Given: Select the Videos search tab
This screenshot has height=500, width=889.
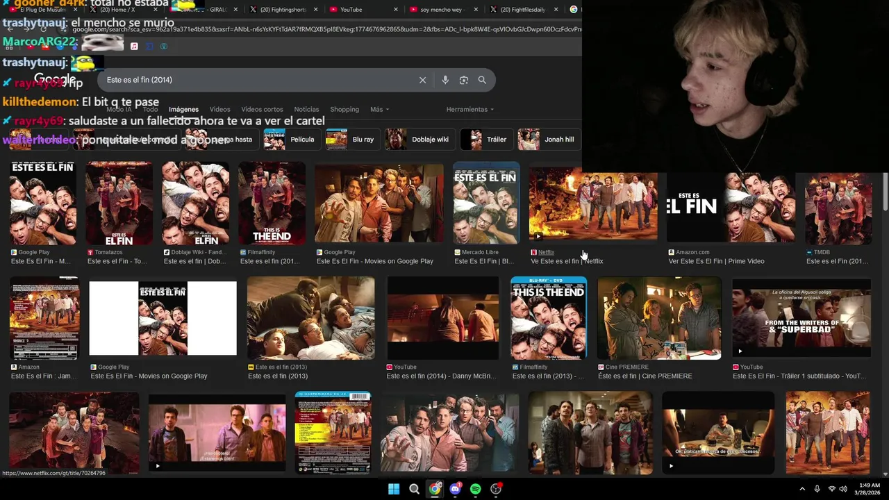Looking at the screenshot, I should point(219,110).
